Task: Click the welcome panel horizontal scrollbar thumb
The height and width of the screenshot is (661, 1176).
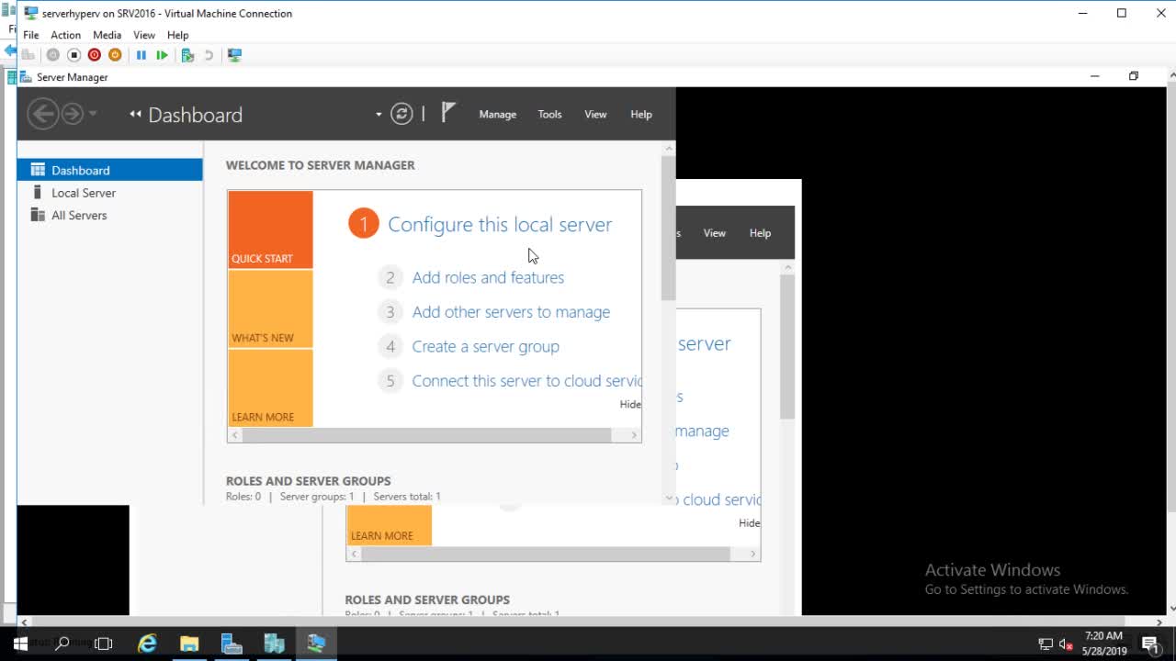Action: click(x=427, y=435)
